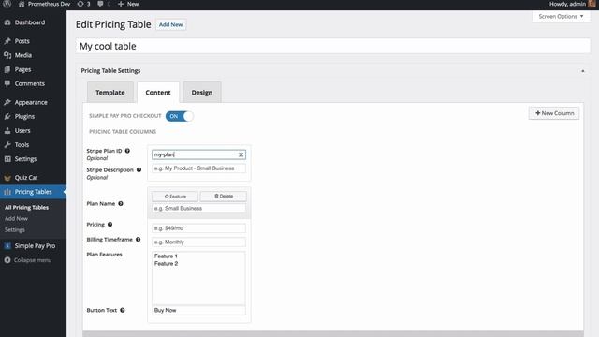599x337 pixels.
Task: Click the title field My cool table
Action: (x=333, y=46)
